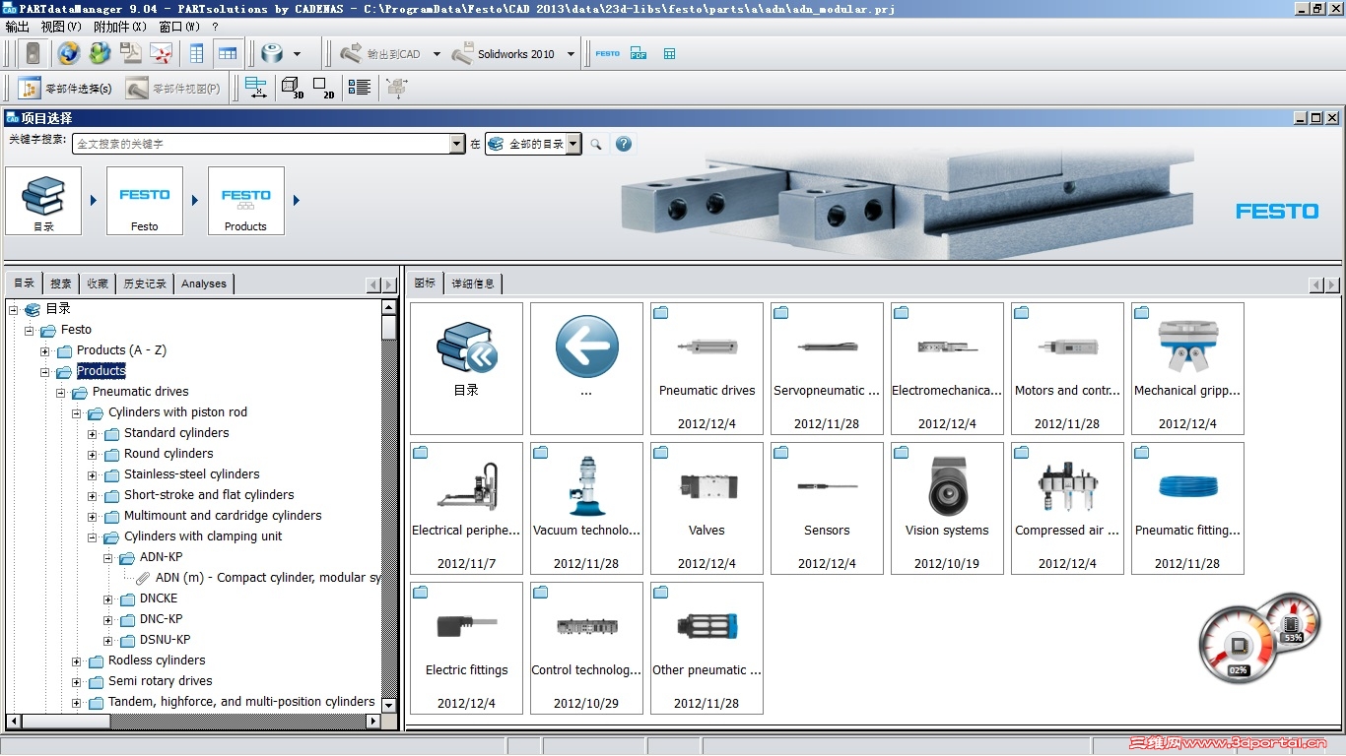Open the Electric fittings thumbnail
The width and height of the screenshot is (1346, 756).
466,648
